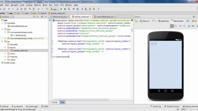Zoom in on the layout preview
The height and width of the screenshot is (111, 198).
click(180, 26)
